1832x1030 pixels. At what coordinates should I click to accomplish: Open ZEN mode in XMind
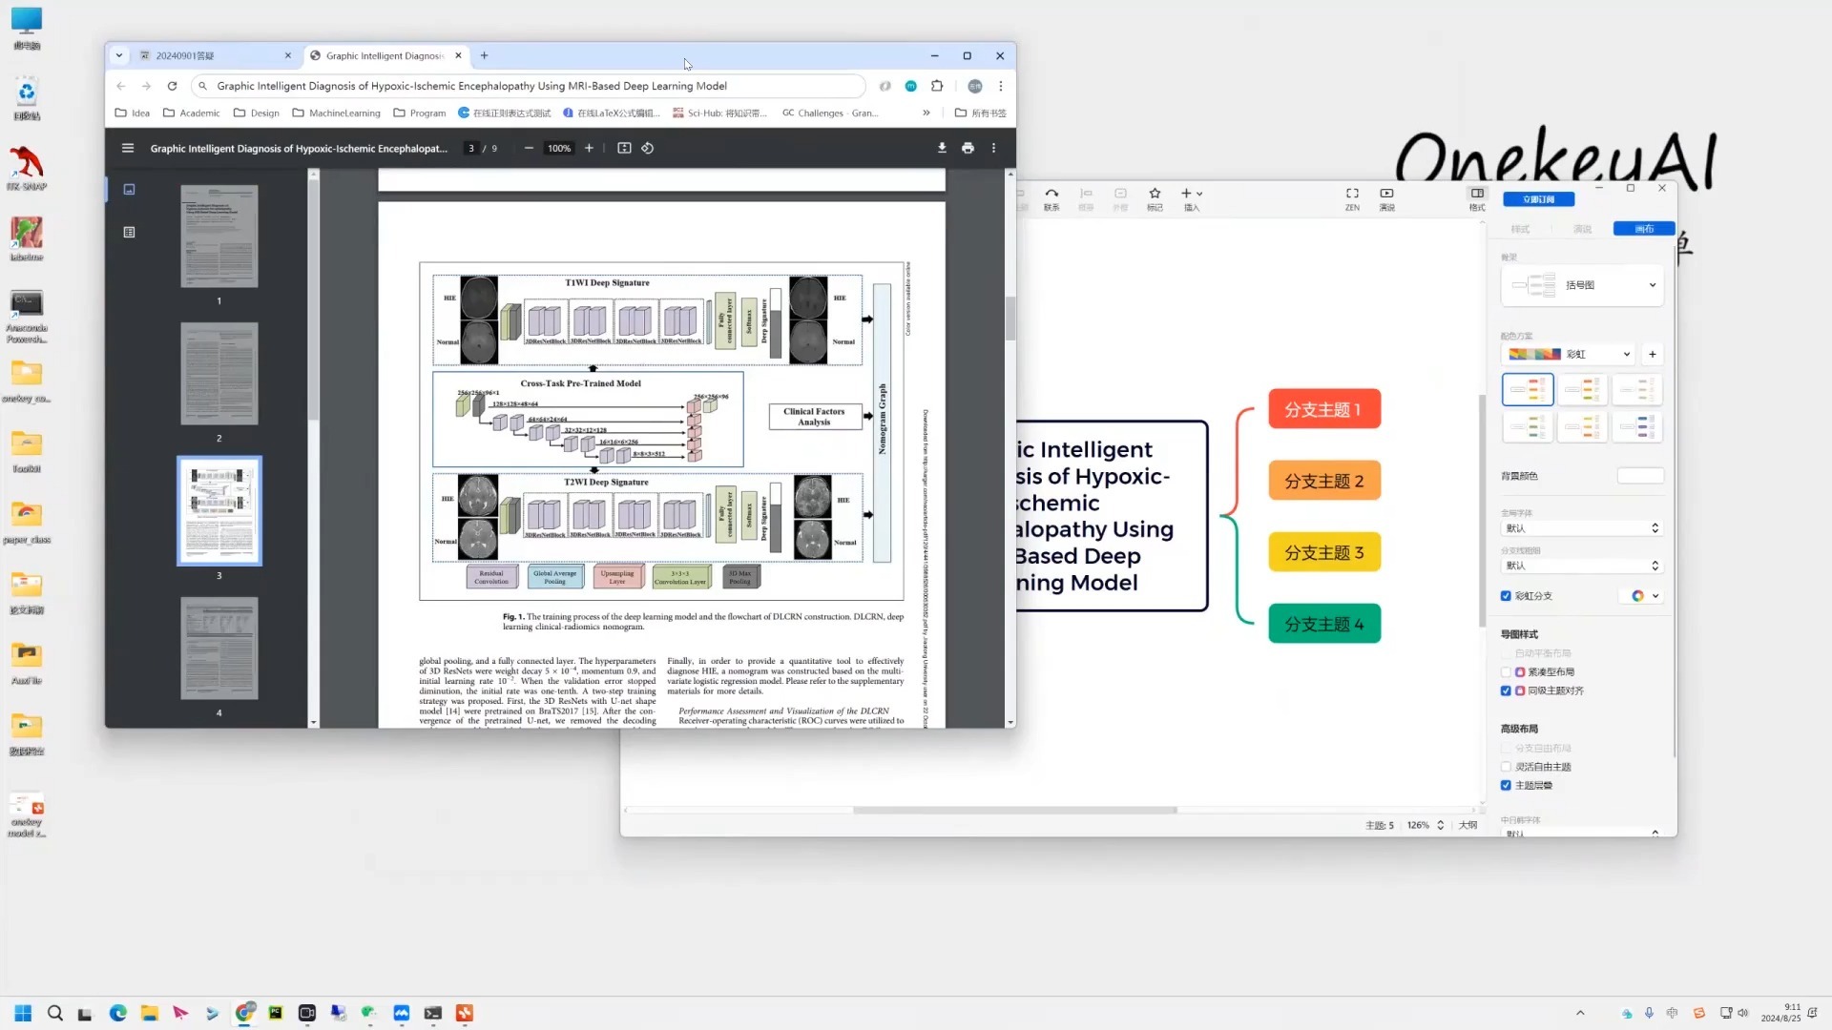pos(1352,197)
